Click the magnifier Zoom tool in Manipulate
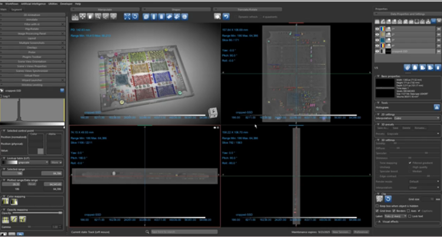This screenshot has width=442, height=237. pyautogui.click(x=98, y=17)
